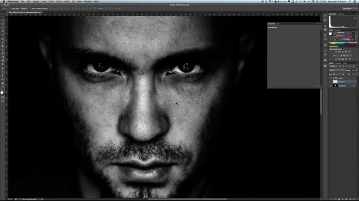Open the Apple menu
The image size is (359, 201).
pos(3,1)
